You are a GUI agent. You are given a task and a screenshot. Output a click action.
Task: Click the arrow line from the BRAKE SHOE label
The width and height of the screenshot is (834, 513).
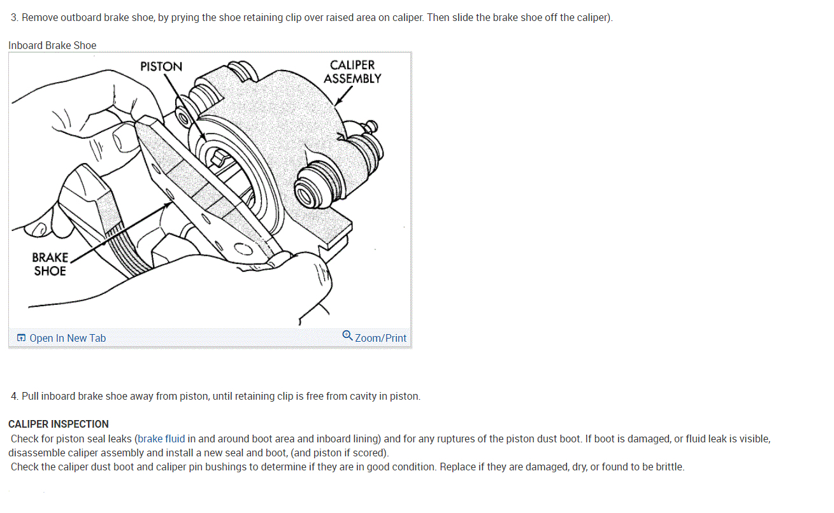121,232
